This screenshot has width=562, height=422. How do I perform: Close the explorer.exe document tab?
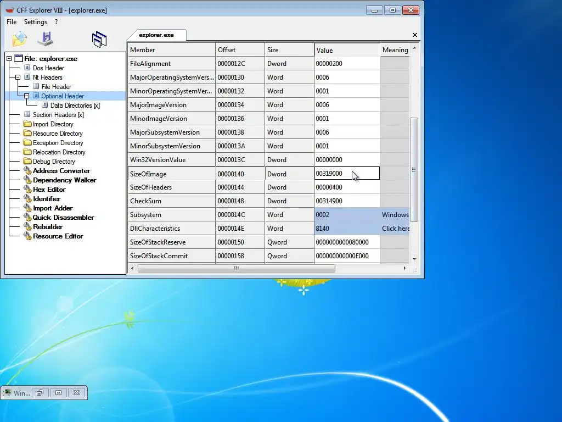click(x=415, y=35)
